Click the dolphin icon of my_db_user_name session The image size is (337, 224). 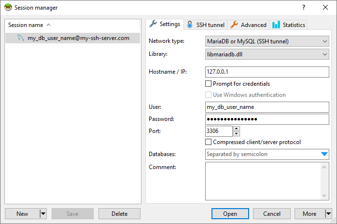[x=21, y=38]
